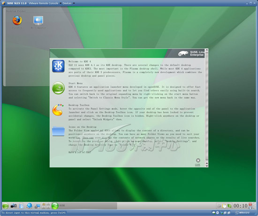The width and height of the screenshot is (258, 216).
Task: Click the orange Plasma Desktop Toolbox icon
Action: pos(58,110)
